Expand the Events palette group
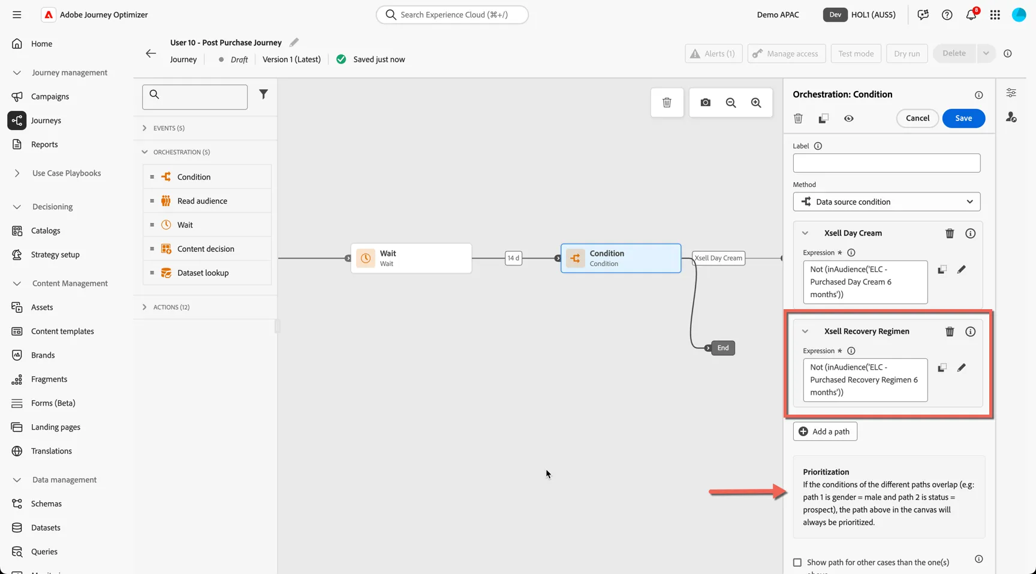Screen dimensions: 1036x574 click(144, 128)
